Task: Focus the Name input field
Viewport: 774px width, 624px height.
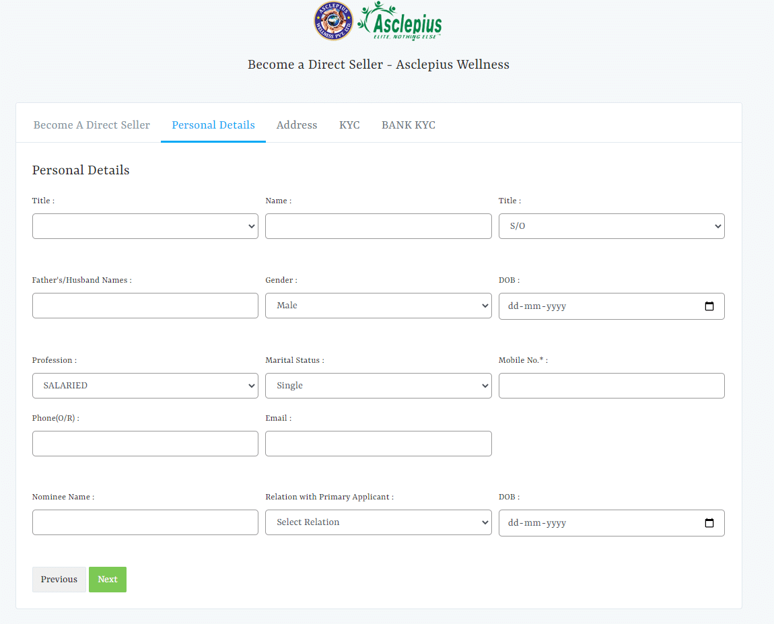Action: pos(378,226)
